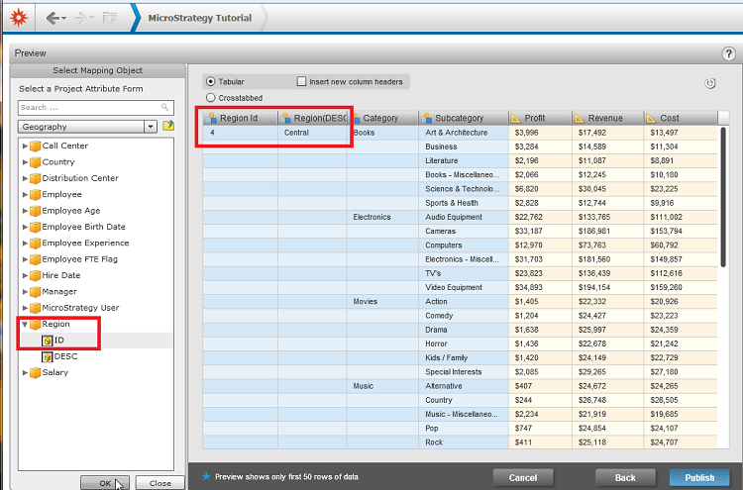Click the Art & Architecture subcategory cell

[x=464, y=133]
